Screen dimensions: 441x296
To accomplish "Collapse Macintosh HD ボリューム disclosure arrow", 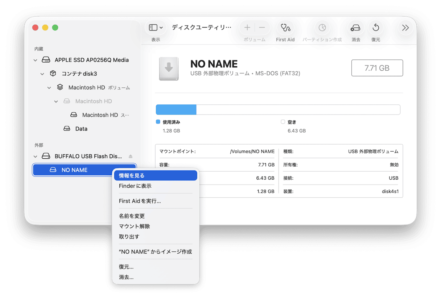I will [x=49, y=88].
